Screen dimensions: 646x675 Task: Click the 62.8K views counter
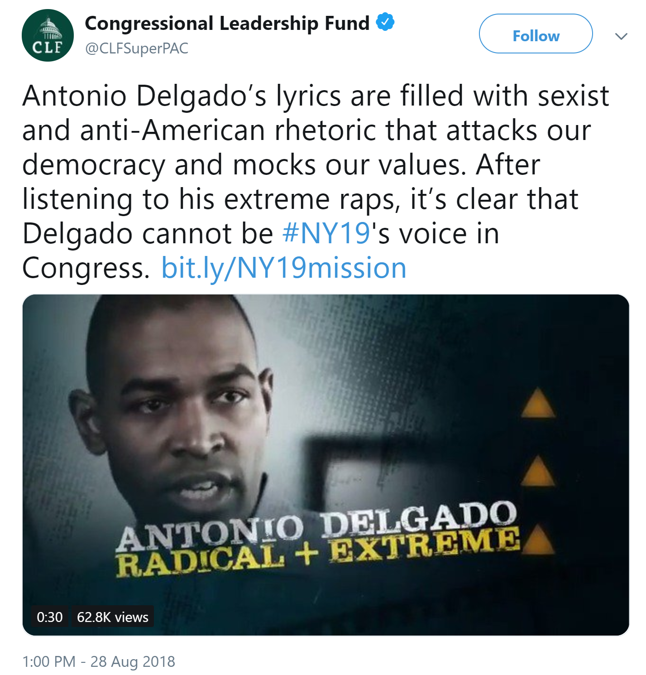point(113,617)
